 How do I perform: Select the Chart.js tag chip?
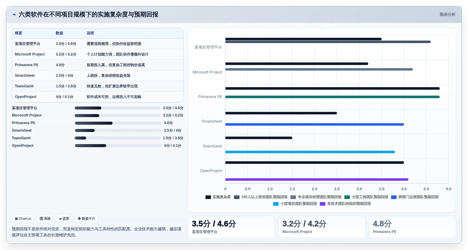(x=23, y=218)
